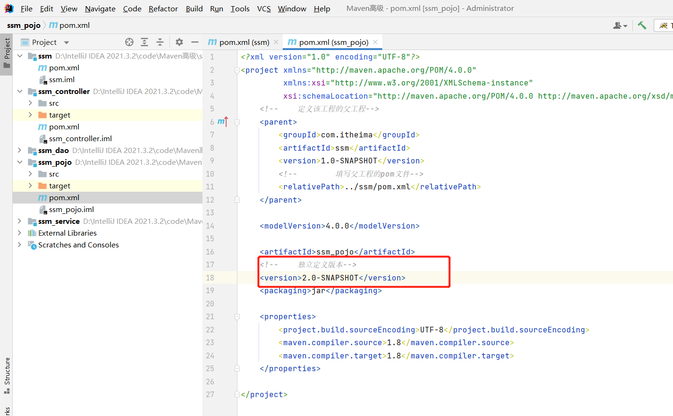
Task: Open the File menu
Action: tap(26, 8)
